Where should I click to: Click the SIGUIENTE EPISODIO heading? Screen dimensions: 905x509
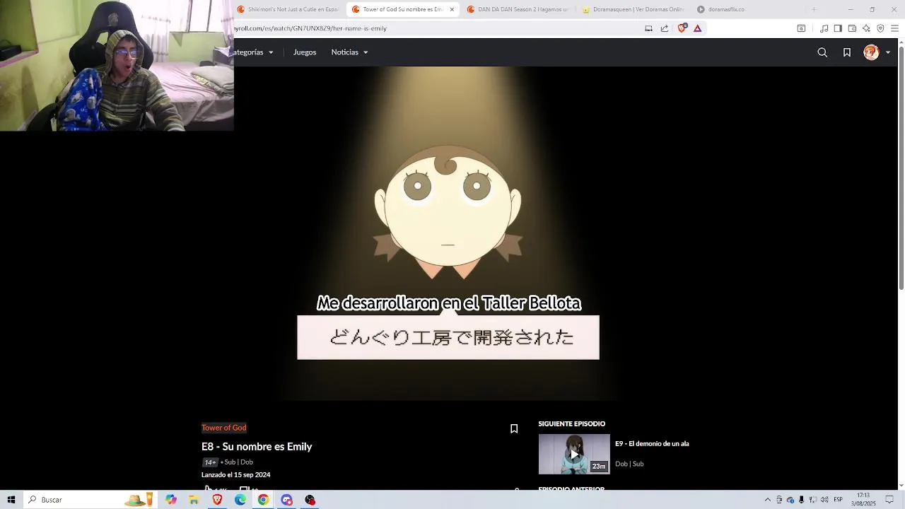click(x=572, y=424)
